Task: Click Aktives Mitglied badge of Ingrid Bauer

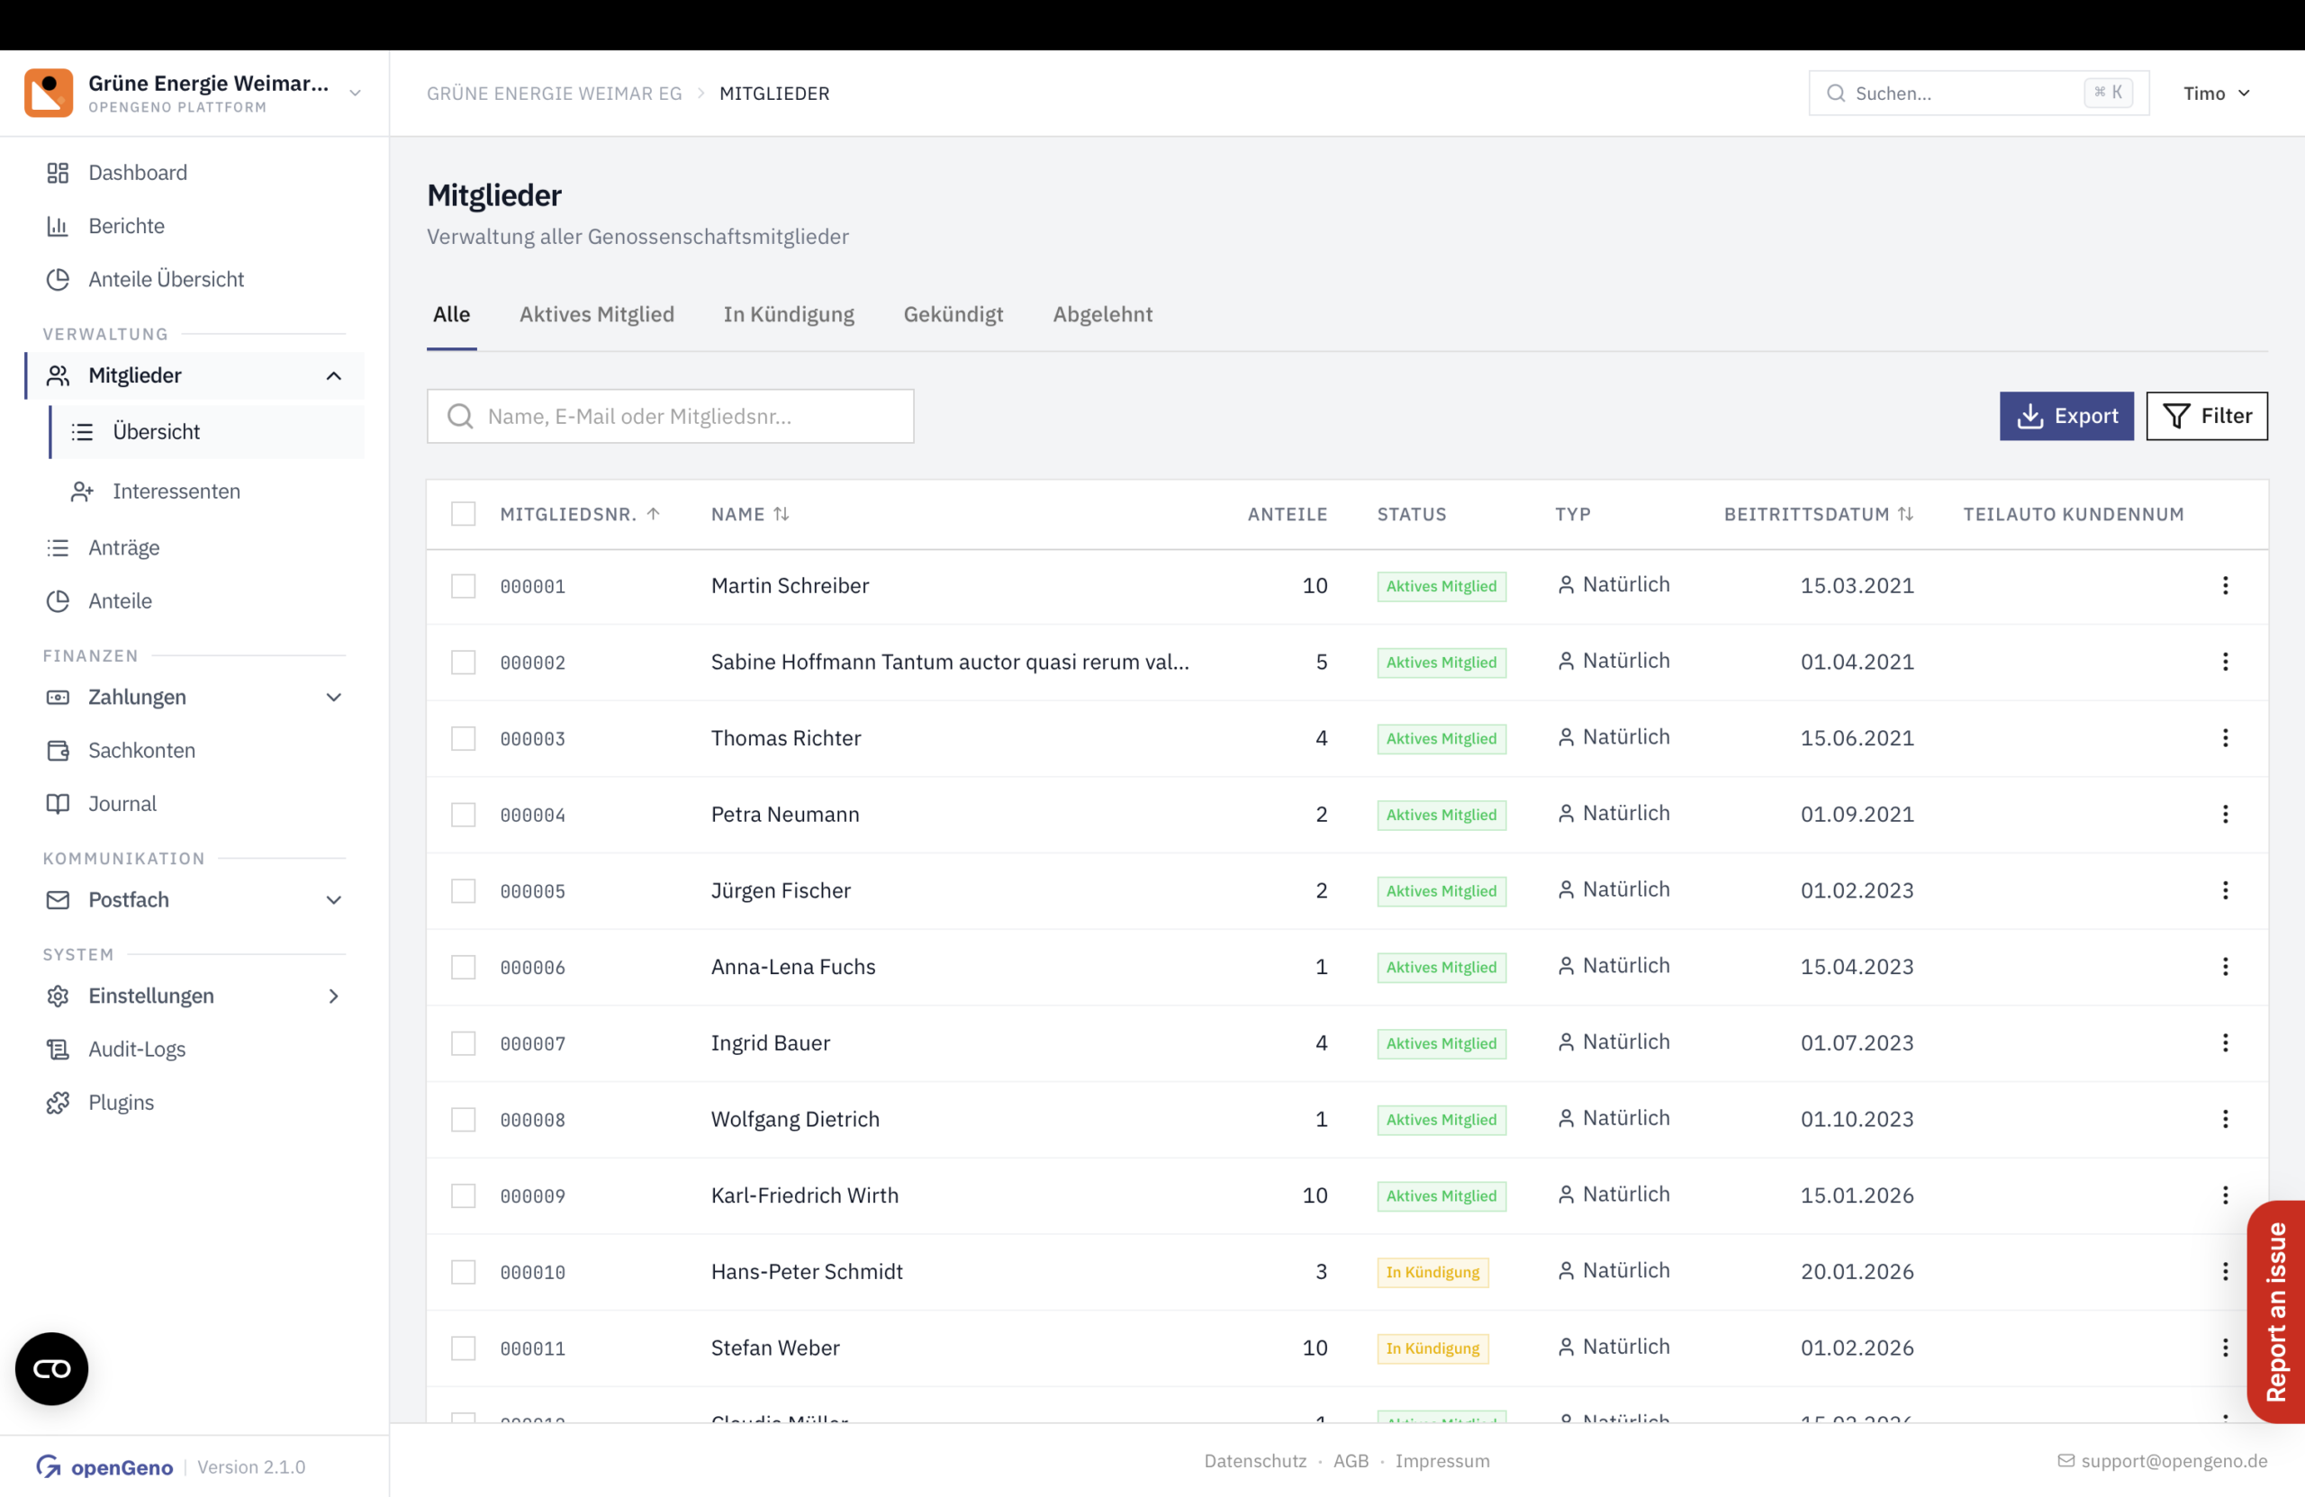Action: [x=1442, y=1043]
